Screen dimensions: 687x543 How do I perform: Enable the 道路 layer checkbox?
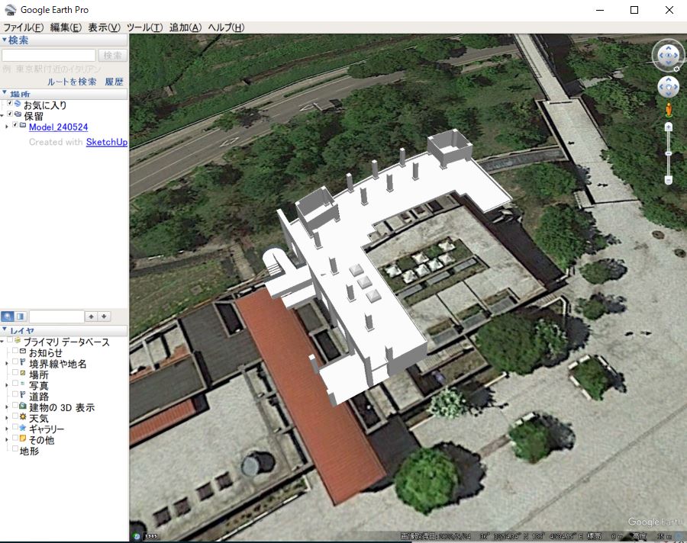(15, 394)
